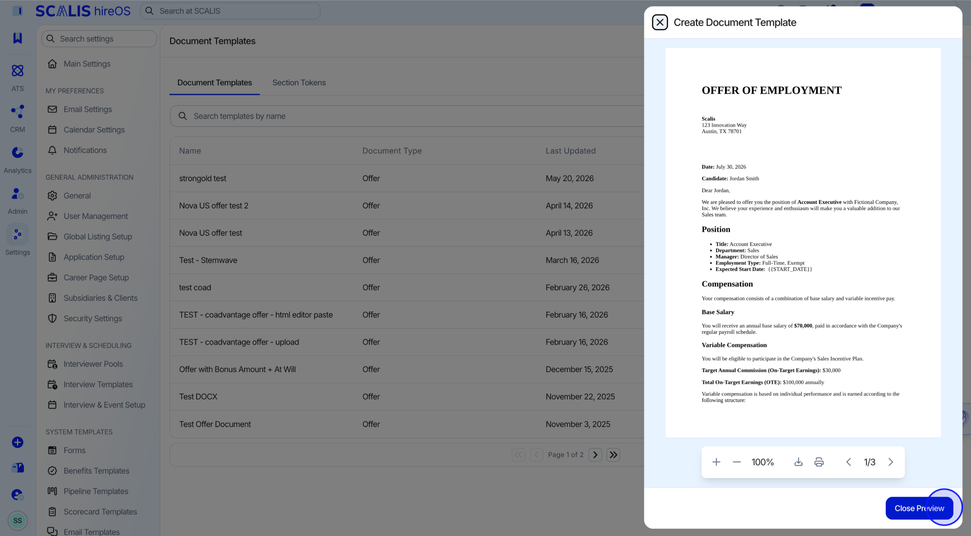Open Nova US offer test row
This screenshot has width=971, height=536.
coord(407,233)
